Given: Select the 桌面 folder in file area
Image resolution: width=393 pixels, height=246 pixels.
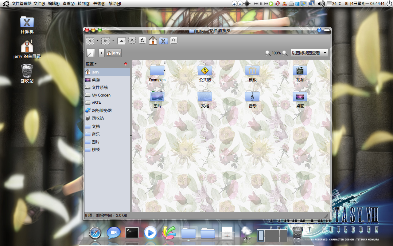Looking at the screenshot, I should point(300,96).
